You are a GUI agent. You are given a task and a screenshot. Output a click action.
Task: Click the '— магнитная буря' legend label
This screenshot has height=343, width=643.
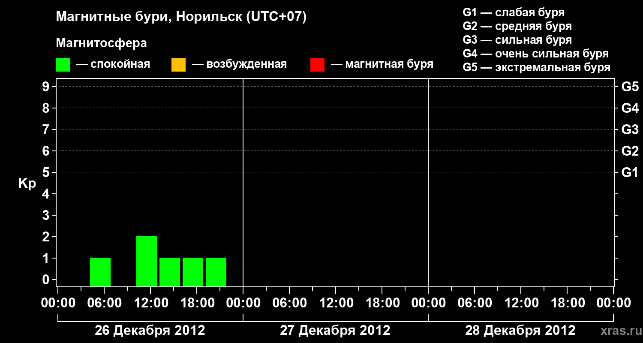pyautogui.click(x=382, y=65)
